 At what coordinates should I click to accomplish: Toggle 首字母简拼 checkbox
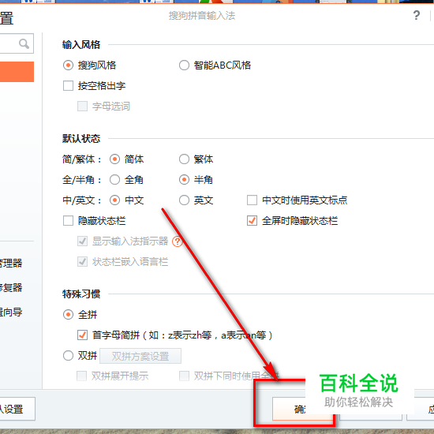point(83,335)
